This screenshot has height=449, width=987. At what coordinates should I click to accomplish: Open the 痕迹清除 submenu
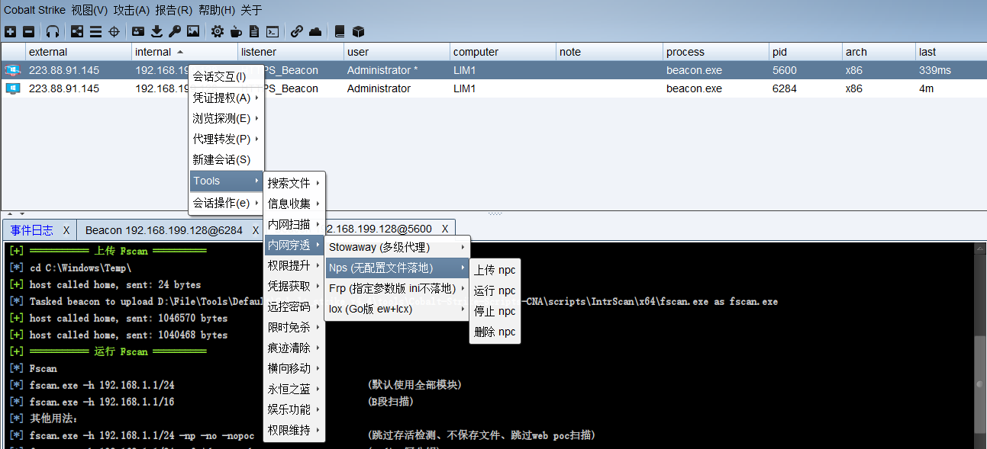click(295, 348)
